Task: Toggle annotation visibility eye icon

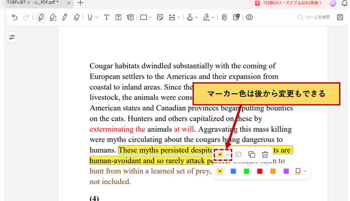Action: 249,18
